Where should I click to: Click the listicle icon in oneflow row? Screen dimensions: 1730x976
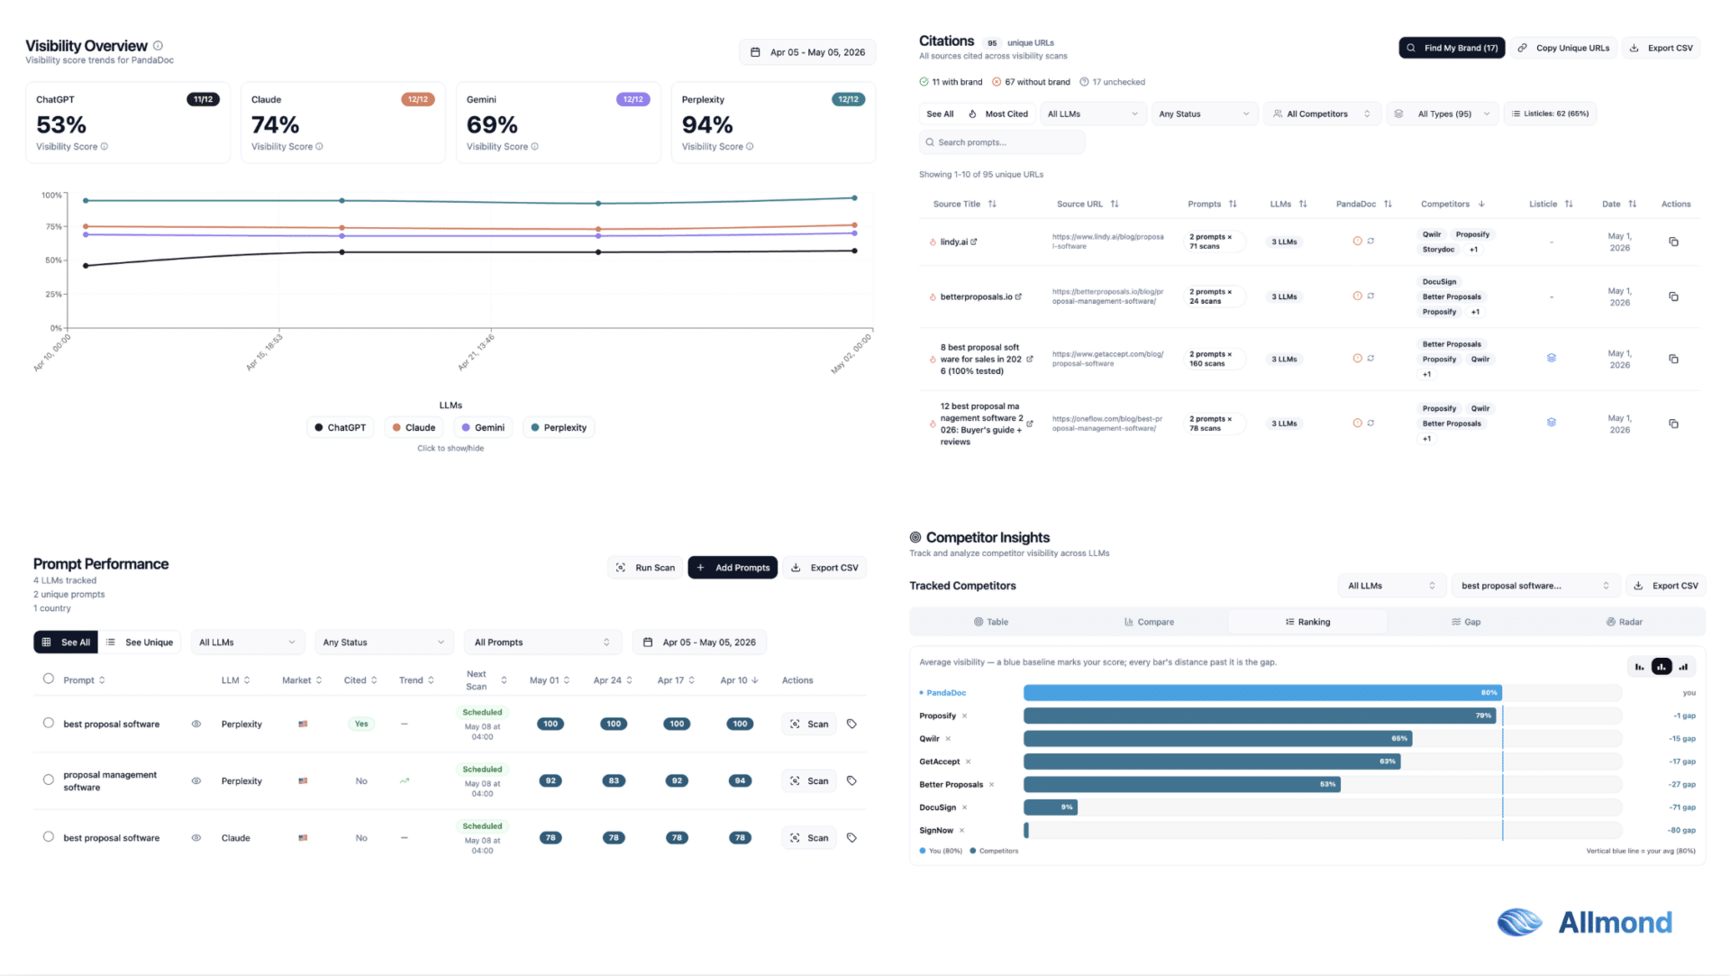tap(1552, 422)
